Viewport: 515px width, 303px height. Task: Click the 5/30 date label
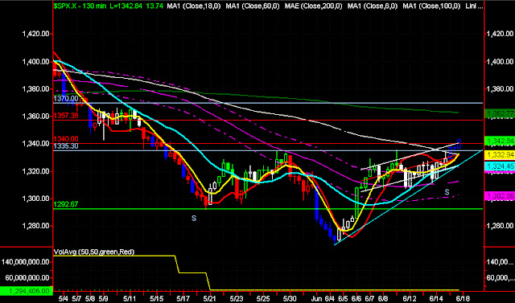(x=290, y=300)
